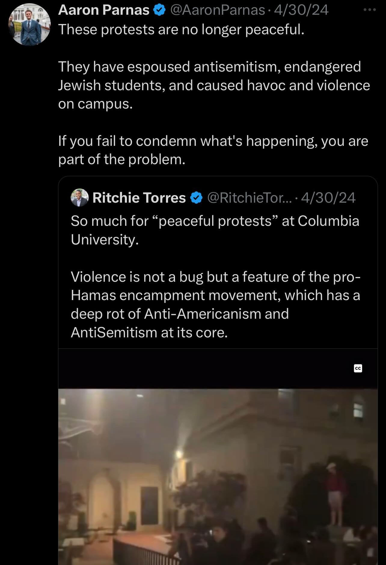This screenshot has width=386, height=565.
Task: Open @AaronParnas handle link
Action: [218, 10]
